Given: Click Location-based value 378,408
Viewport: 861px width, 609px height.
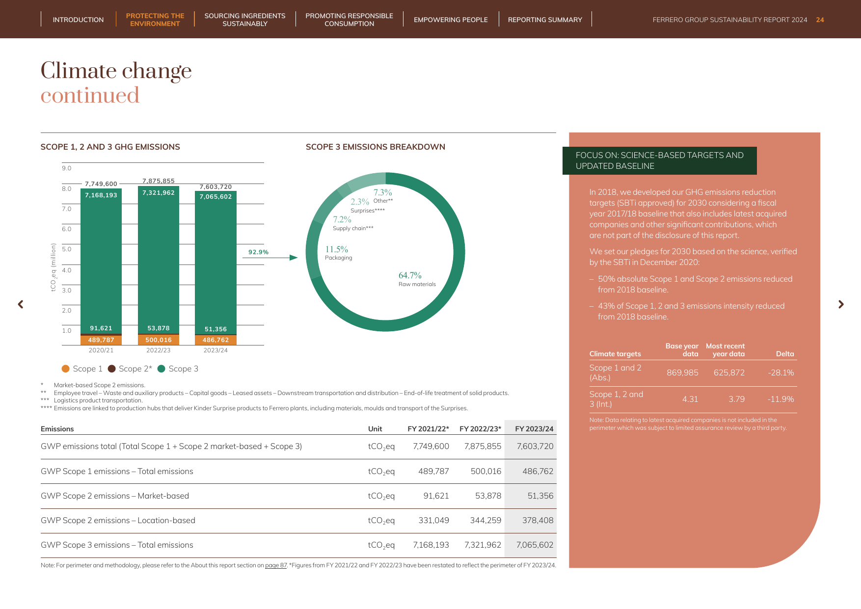Looking at the screenshot, I should pos(538,520).
